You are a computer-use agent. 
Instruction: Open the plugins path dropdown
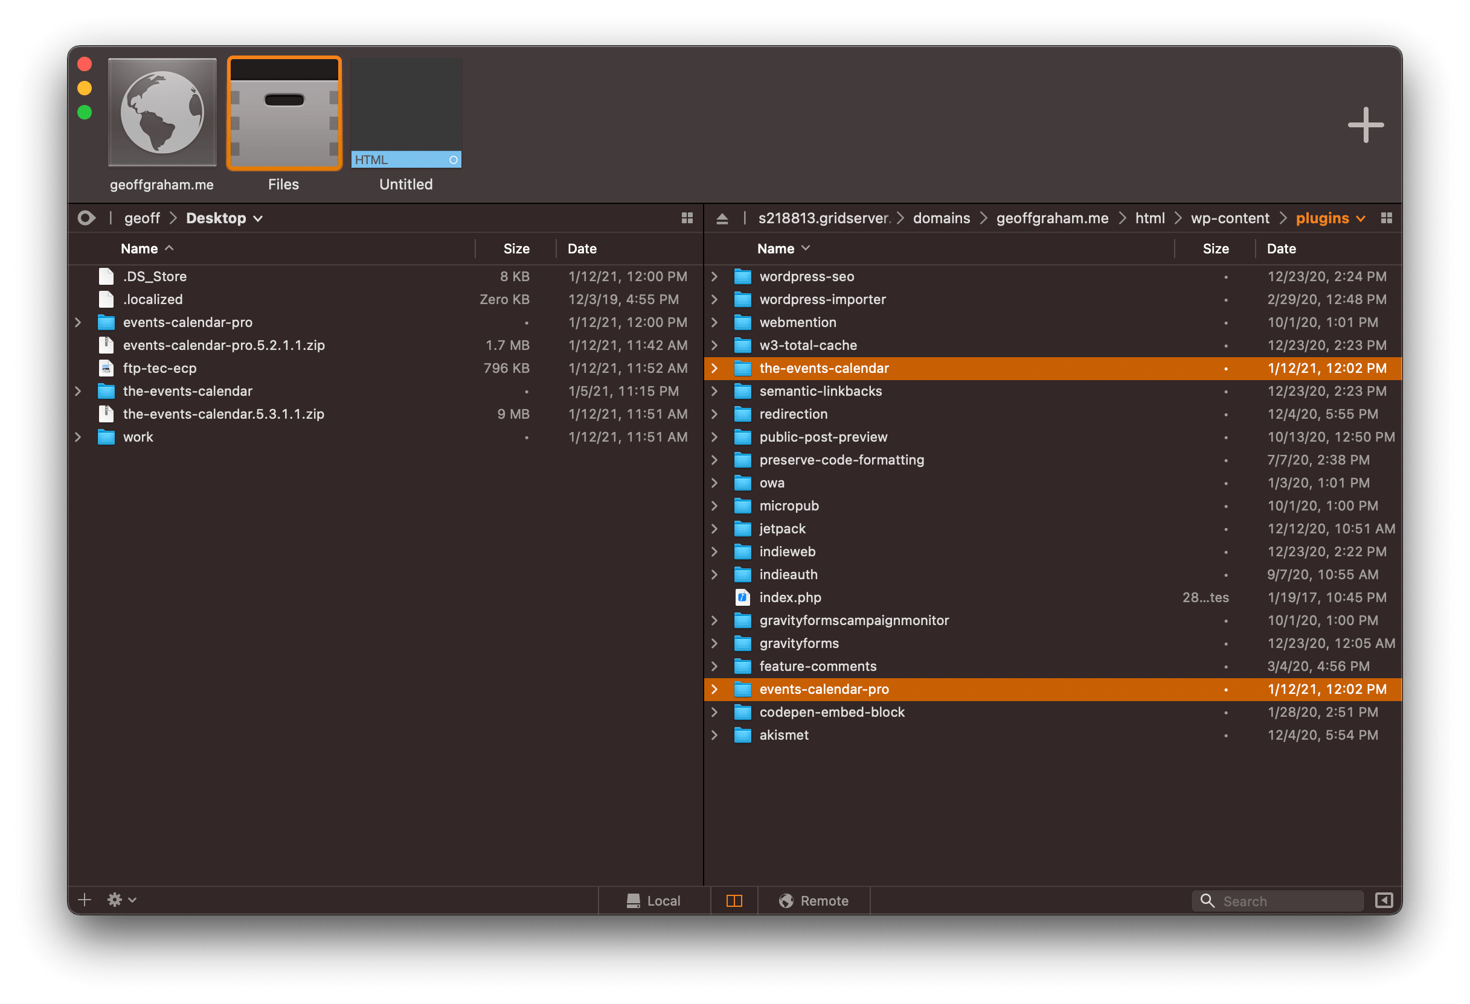pyautogui.click(x=1330, y=218)
